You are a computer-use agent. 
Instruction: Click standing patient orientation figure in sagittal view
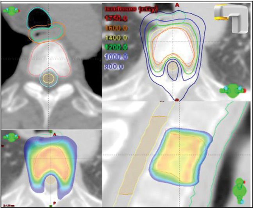pos(238,191)
